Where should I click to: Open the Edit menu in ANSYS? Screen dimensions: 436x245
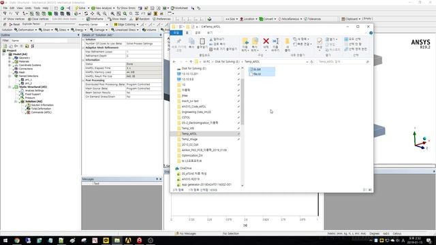point(12,8)
